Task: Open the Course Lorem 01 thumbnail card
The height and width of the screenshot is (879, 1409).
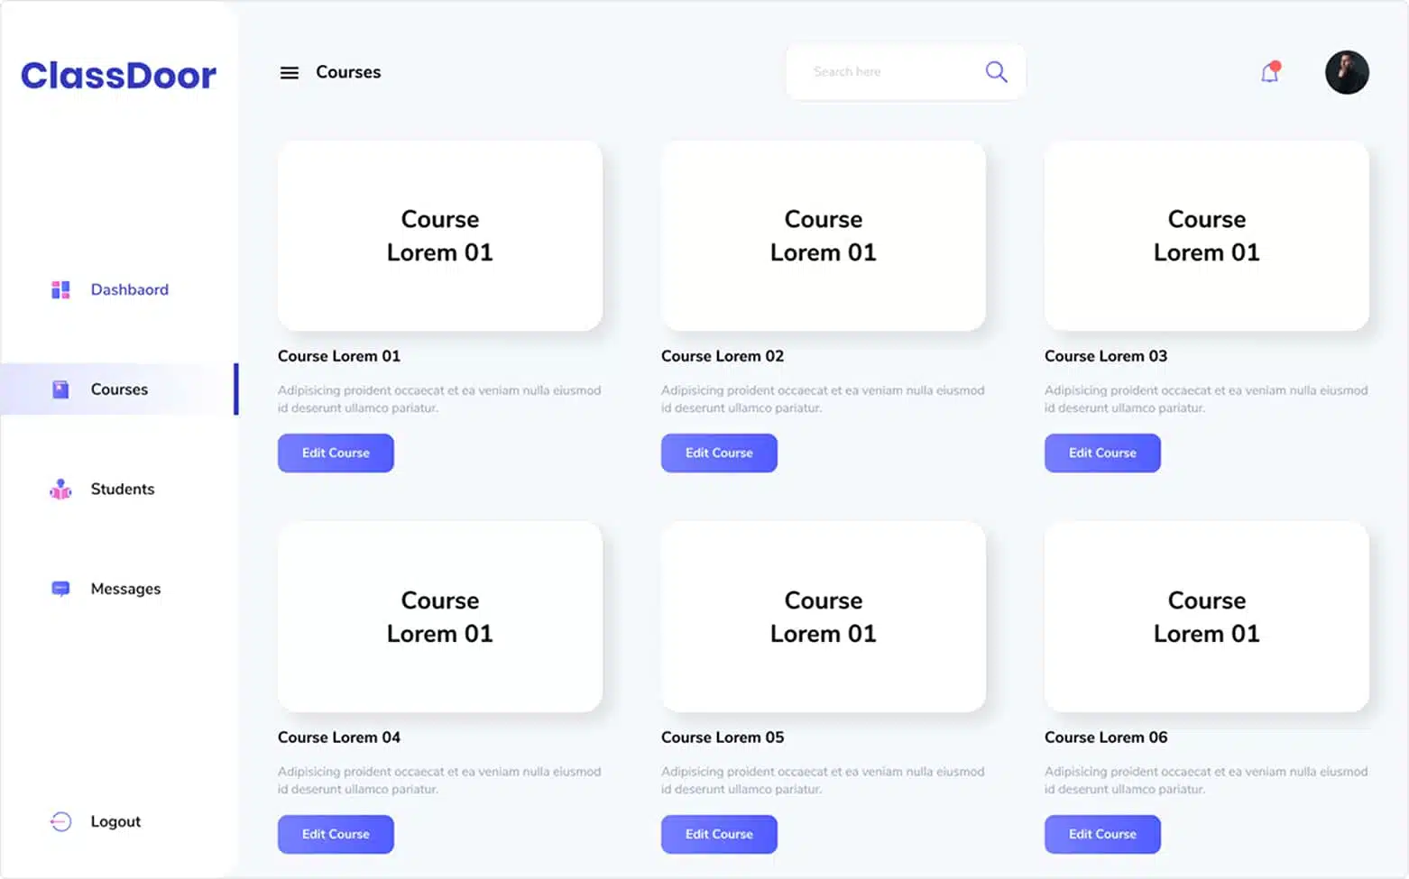Action: [440, 235]
